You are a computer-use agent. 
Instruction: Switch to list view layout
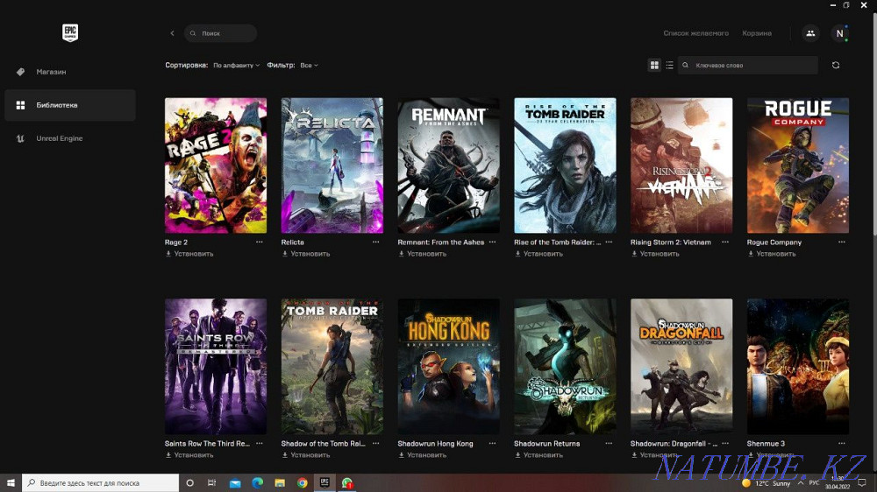tap(670, 65)
